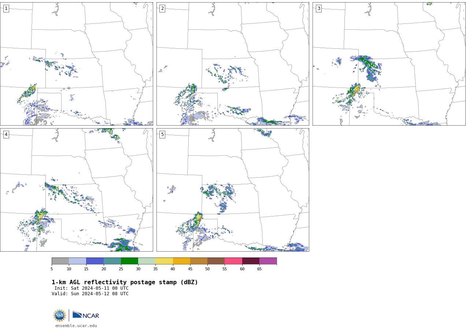
Task: Click the panel number 5 label
Action: [x=162, y=134]
